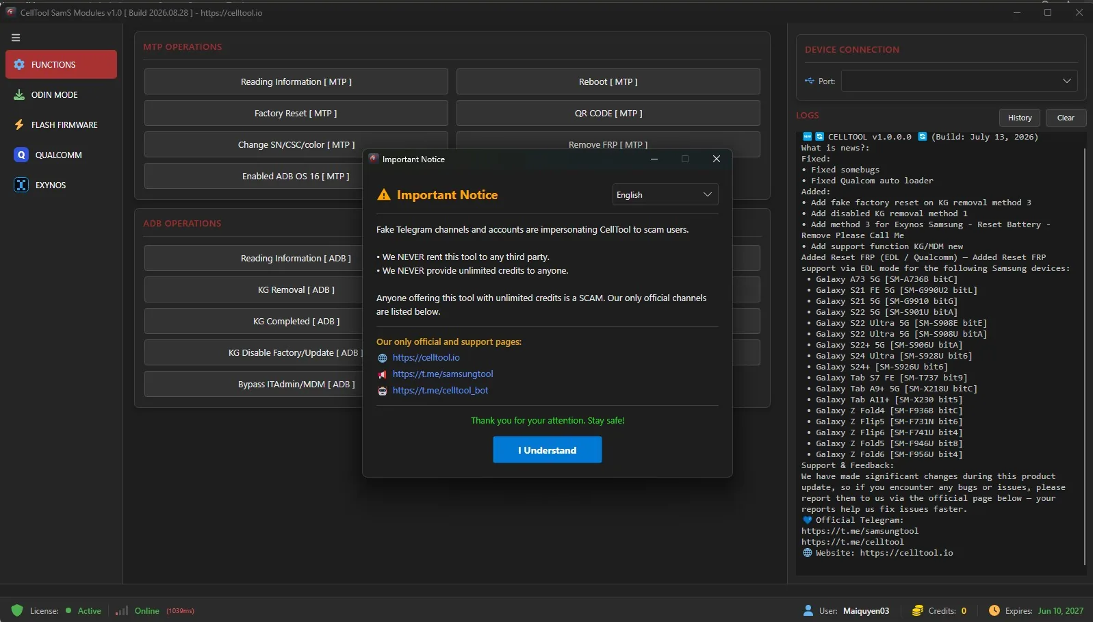This screenshot has height=622, width=1093.
Task: Expand the Port dropdown
Action: tap(960, 81)
